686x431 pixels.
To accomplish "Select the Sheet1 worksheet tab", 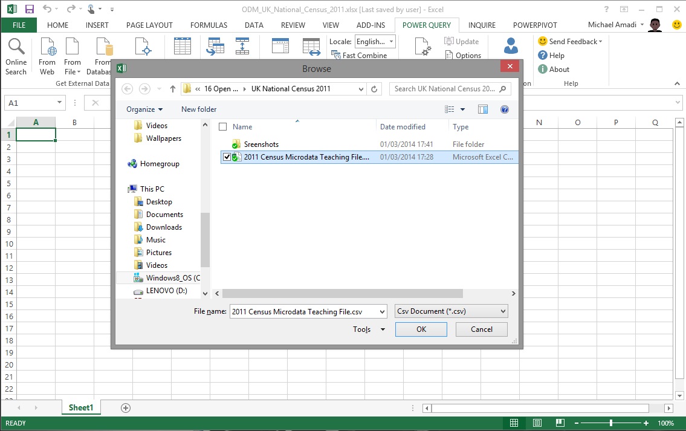I will click(81, 408).
